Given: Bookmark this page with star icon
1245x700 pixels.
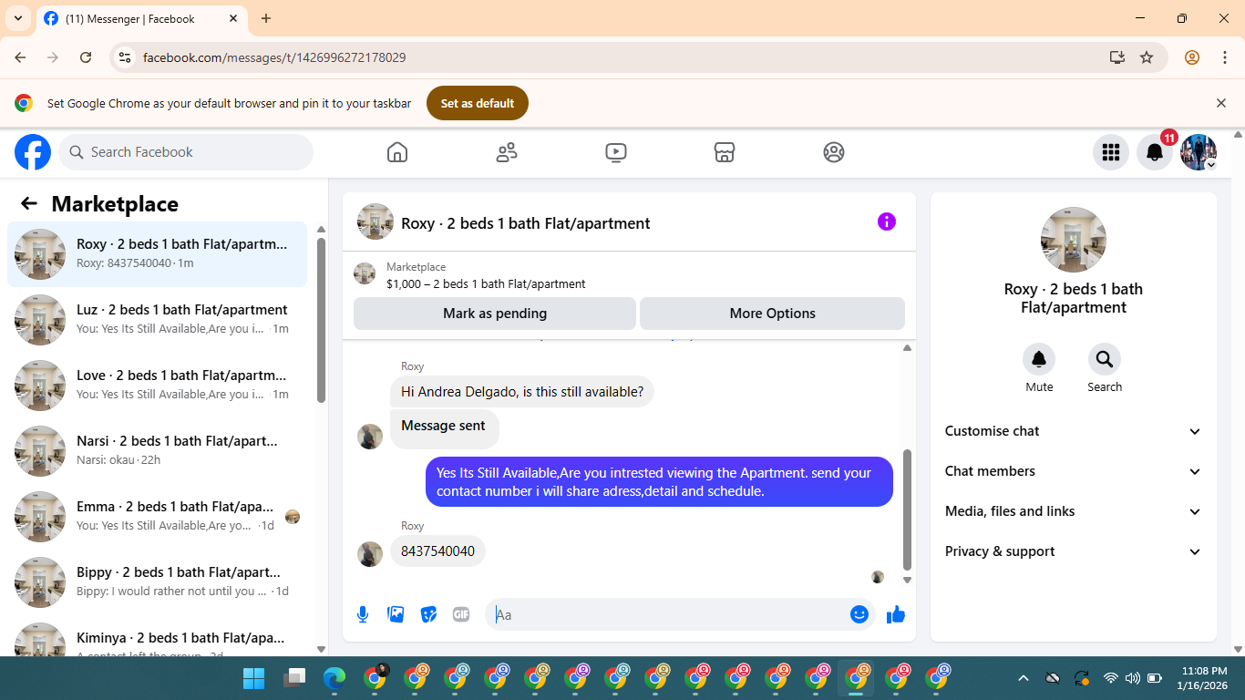Looking at the screenshot, I should point(1147,57).
